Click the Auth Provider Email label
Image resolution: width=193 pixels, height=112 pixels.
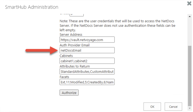tap(74, 45)
